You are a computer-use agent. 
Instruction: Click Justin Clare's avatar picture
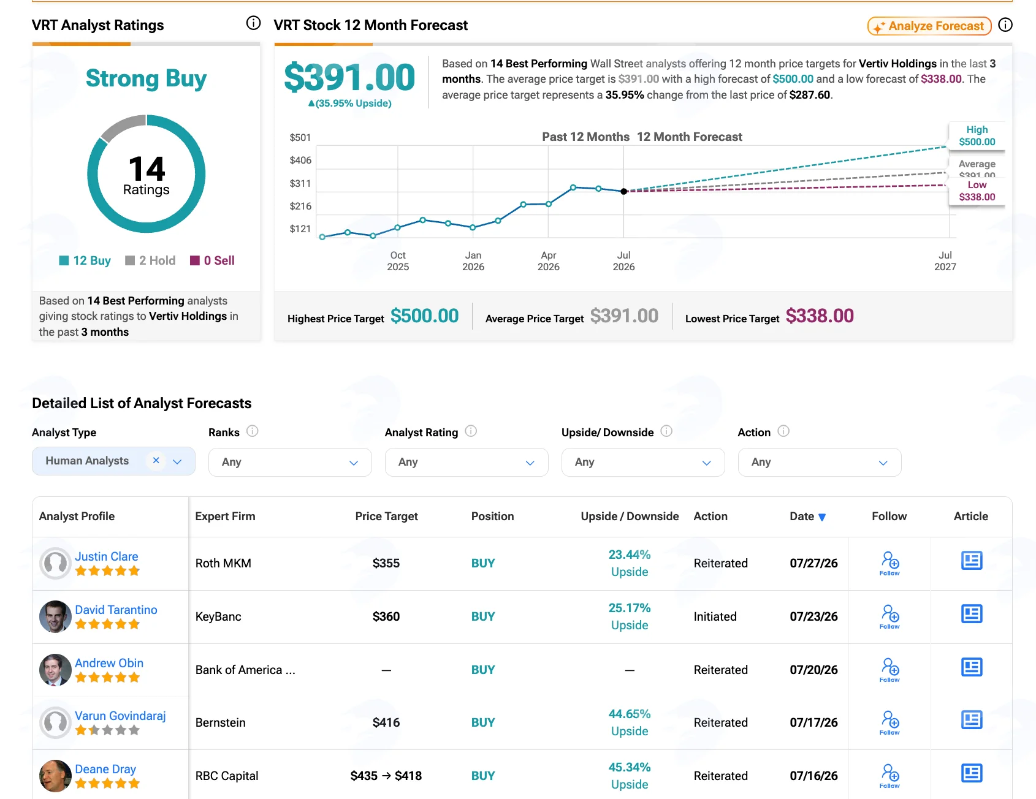[55, 563]
